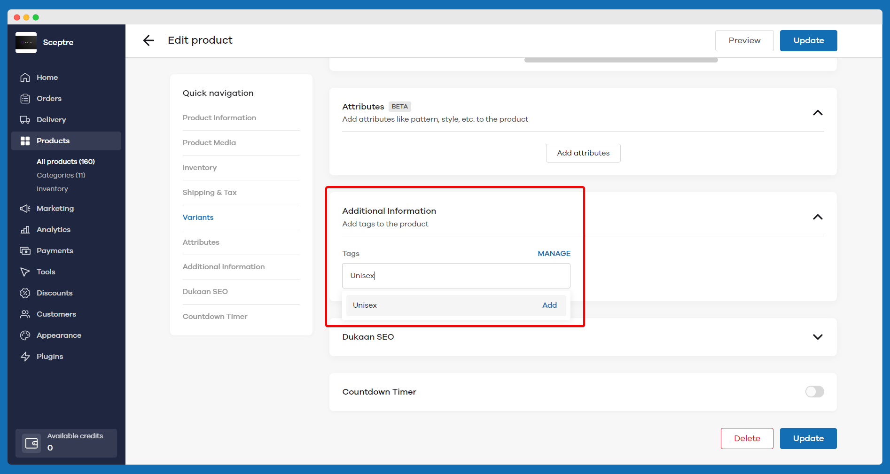Open Plugins in the sidebar
Viewport: 890px width, 474px height.
click(50, 357)
